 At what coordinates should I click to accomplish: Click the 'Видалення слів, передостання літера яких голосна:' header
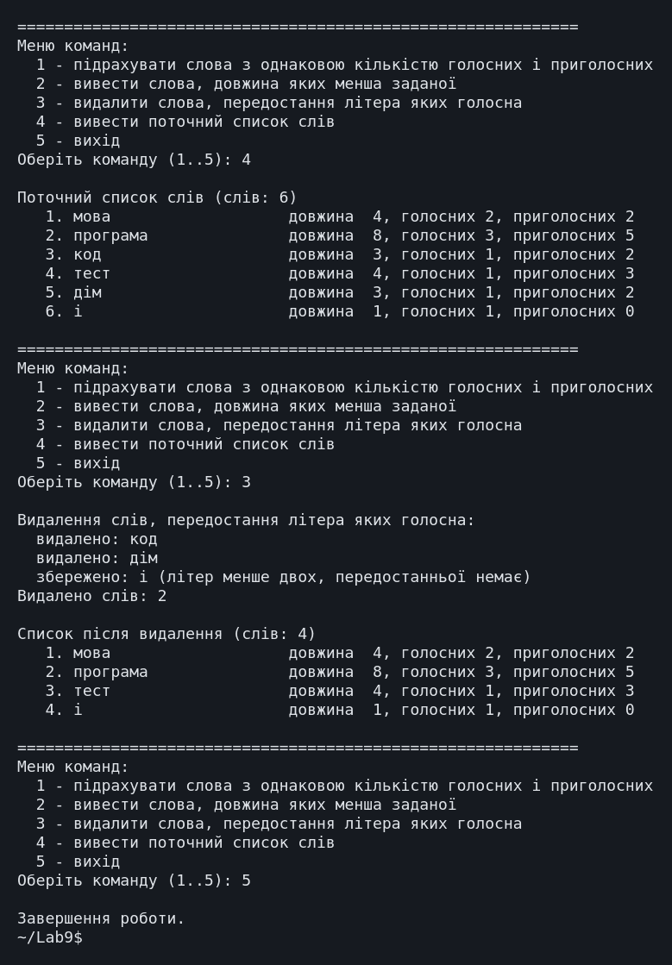(x=246, y=520)
